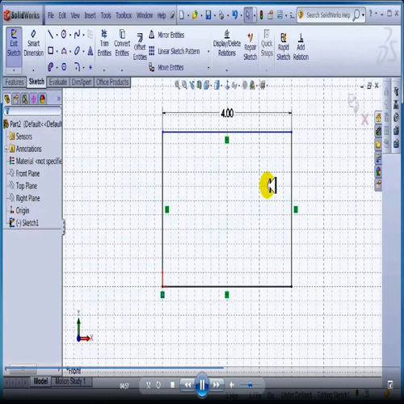Expand the Annotations tree node

[6, 149]
